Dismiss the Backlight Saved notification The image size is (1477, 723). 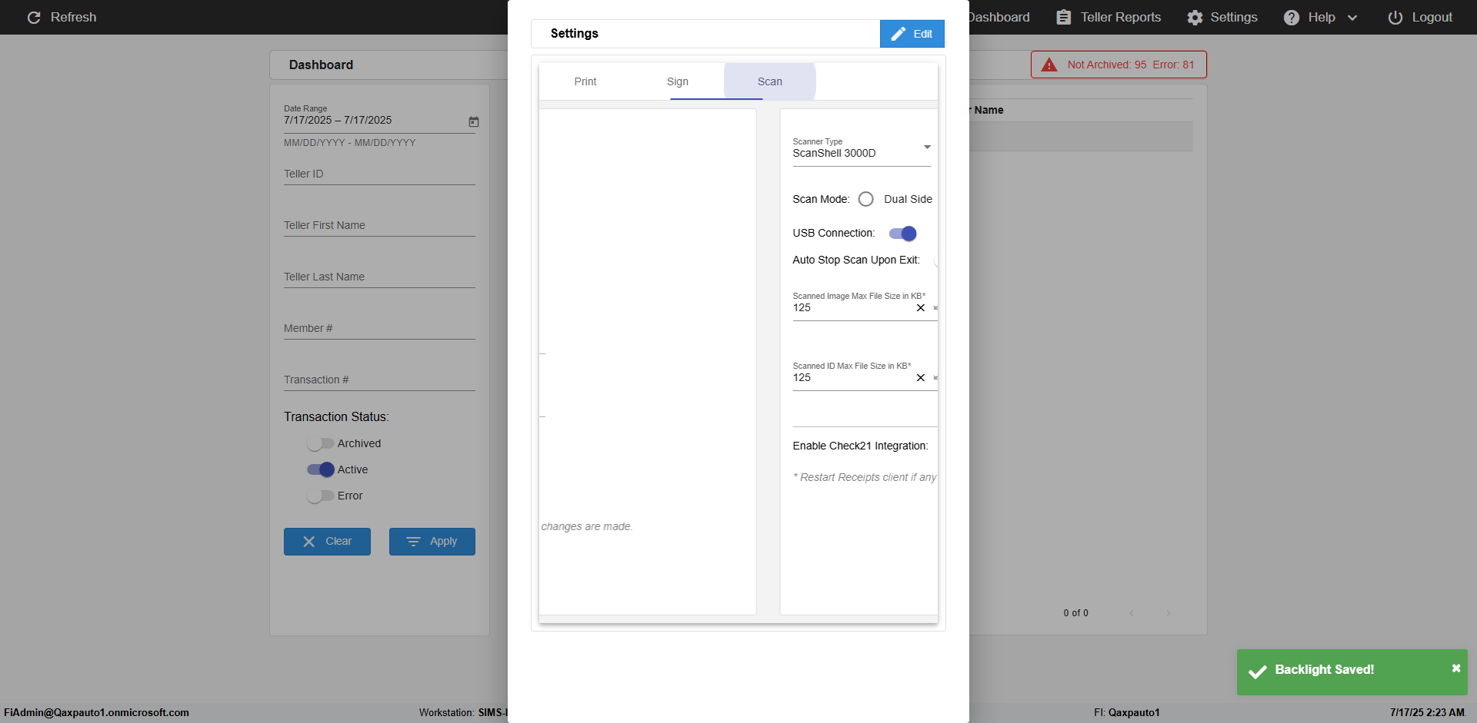1455,668
